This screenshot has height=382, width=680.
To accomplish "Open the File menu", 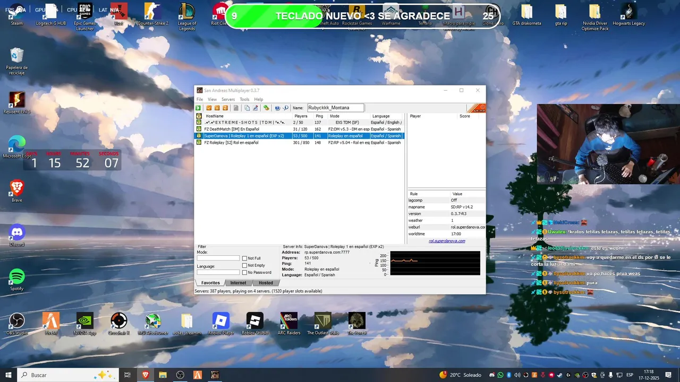I will coord(200,99).
